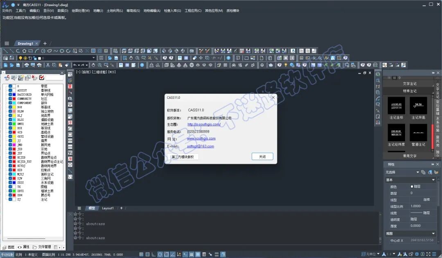
Task: Toggle the JMD layer checkbox
Action: click(x=10, y=145)
